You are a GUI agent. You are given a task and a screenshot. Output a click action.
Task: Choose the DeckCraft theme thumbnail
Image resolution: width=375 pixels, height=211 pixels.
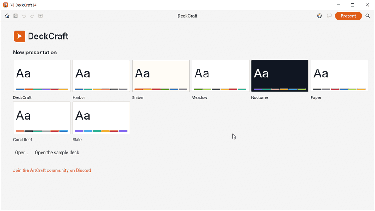tap(42, 76)
